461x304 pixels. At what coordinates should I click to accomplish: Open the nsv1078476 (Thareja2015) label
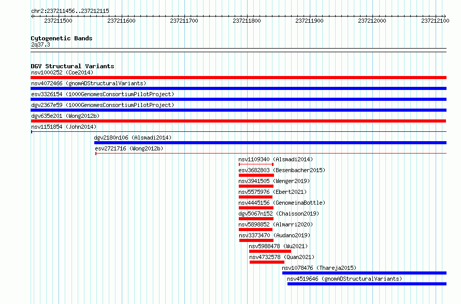click(319, 268)
